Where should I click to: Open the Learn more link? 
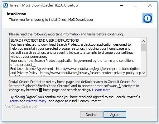pyautogui.click(x=101, y=90)
